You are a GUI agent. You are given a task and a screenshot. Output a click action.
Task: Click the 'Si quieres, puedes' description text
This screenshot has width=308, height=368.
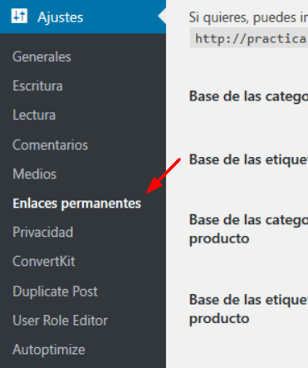click(248, 17)
